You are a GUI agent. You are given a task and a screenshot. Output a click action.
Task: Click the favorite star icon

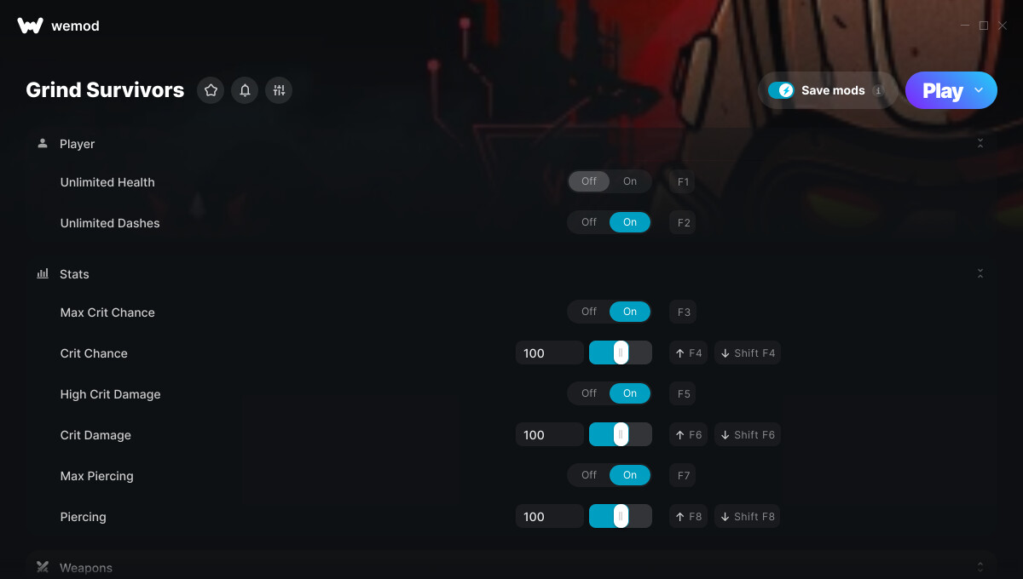tap(211, 90)
